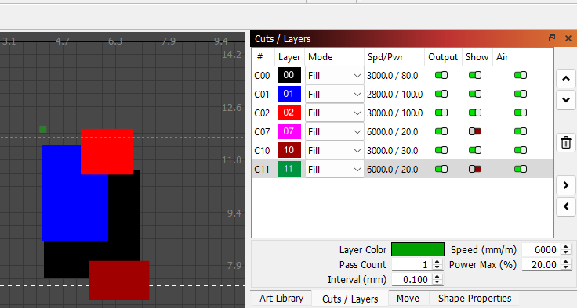
Task: Switch to the Art Library tab
Action: tap(281, 299)
